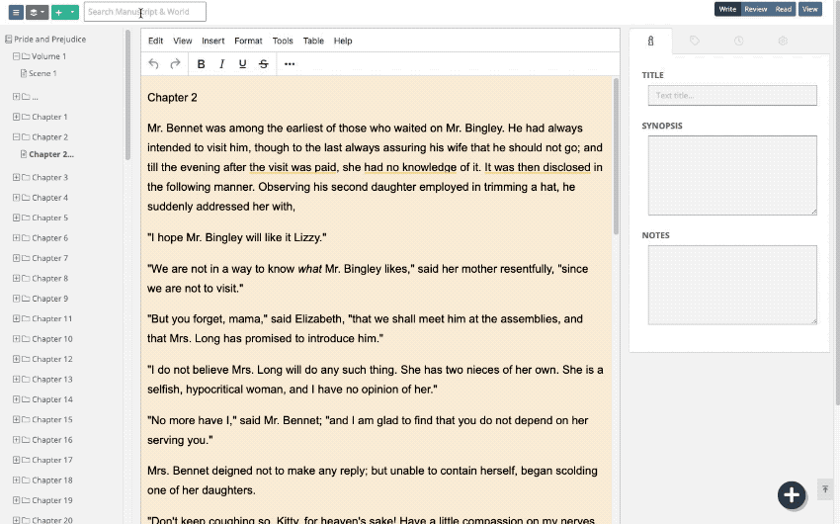Switch to Write mode
This screenshot has height=524, width=840.
[x=727, y=9]
